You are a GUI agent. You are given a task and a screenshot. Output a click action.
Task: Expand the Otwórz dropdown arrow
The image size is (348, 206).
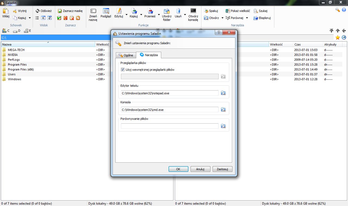point(222,18)
